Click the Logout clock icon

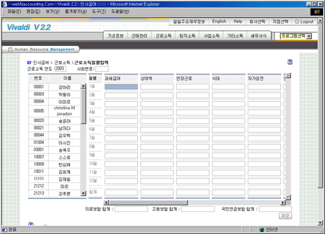[x=297, y=21]
